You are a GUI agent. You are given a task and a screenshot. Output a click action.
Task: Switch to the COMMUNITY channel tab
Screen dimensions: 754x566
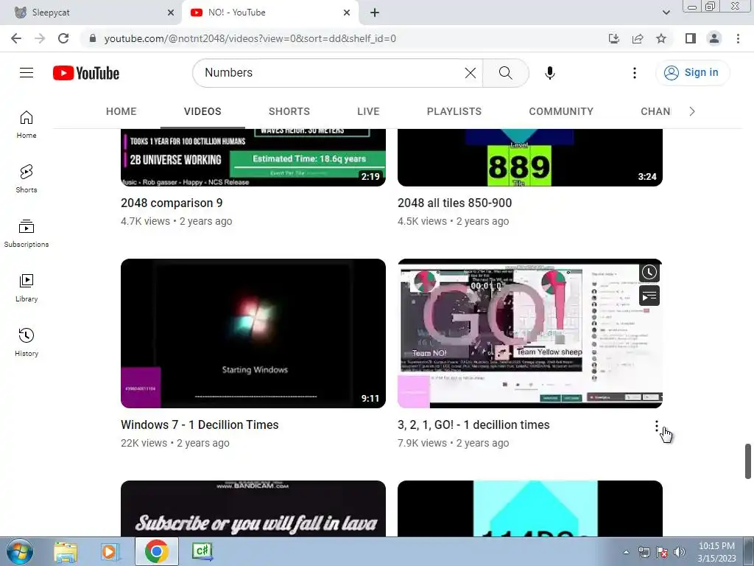[561, 111]
